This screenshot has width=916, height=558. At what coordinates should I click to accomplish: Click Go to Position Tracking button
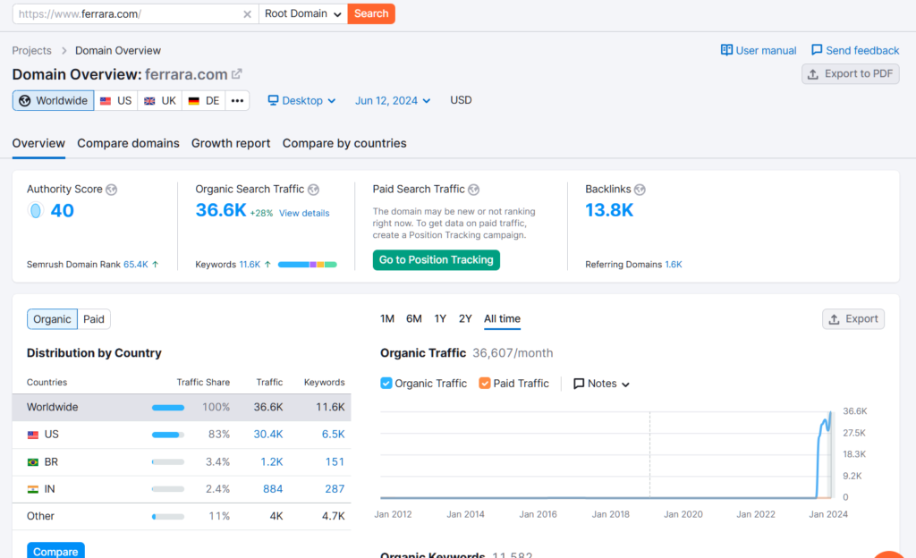point(437,259)
